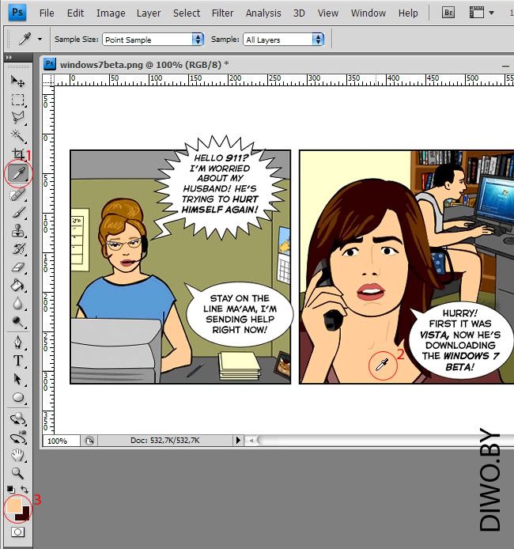Open the tool preset picker arrow
Viewport: 514px width, 549px height.
[x=40, y=40]
